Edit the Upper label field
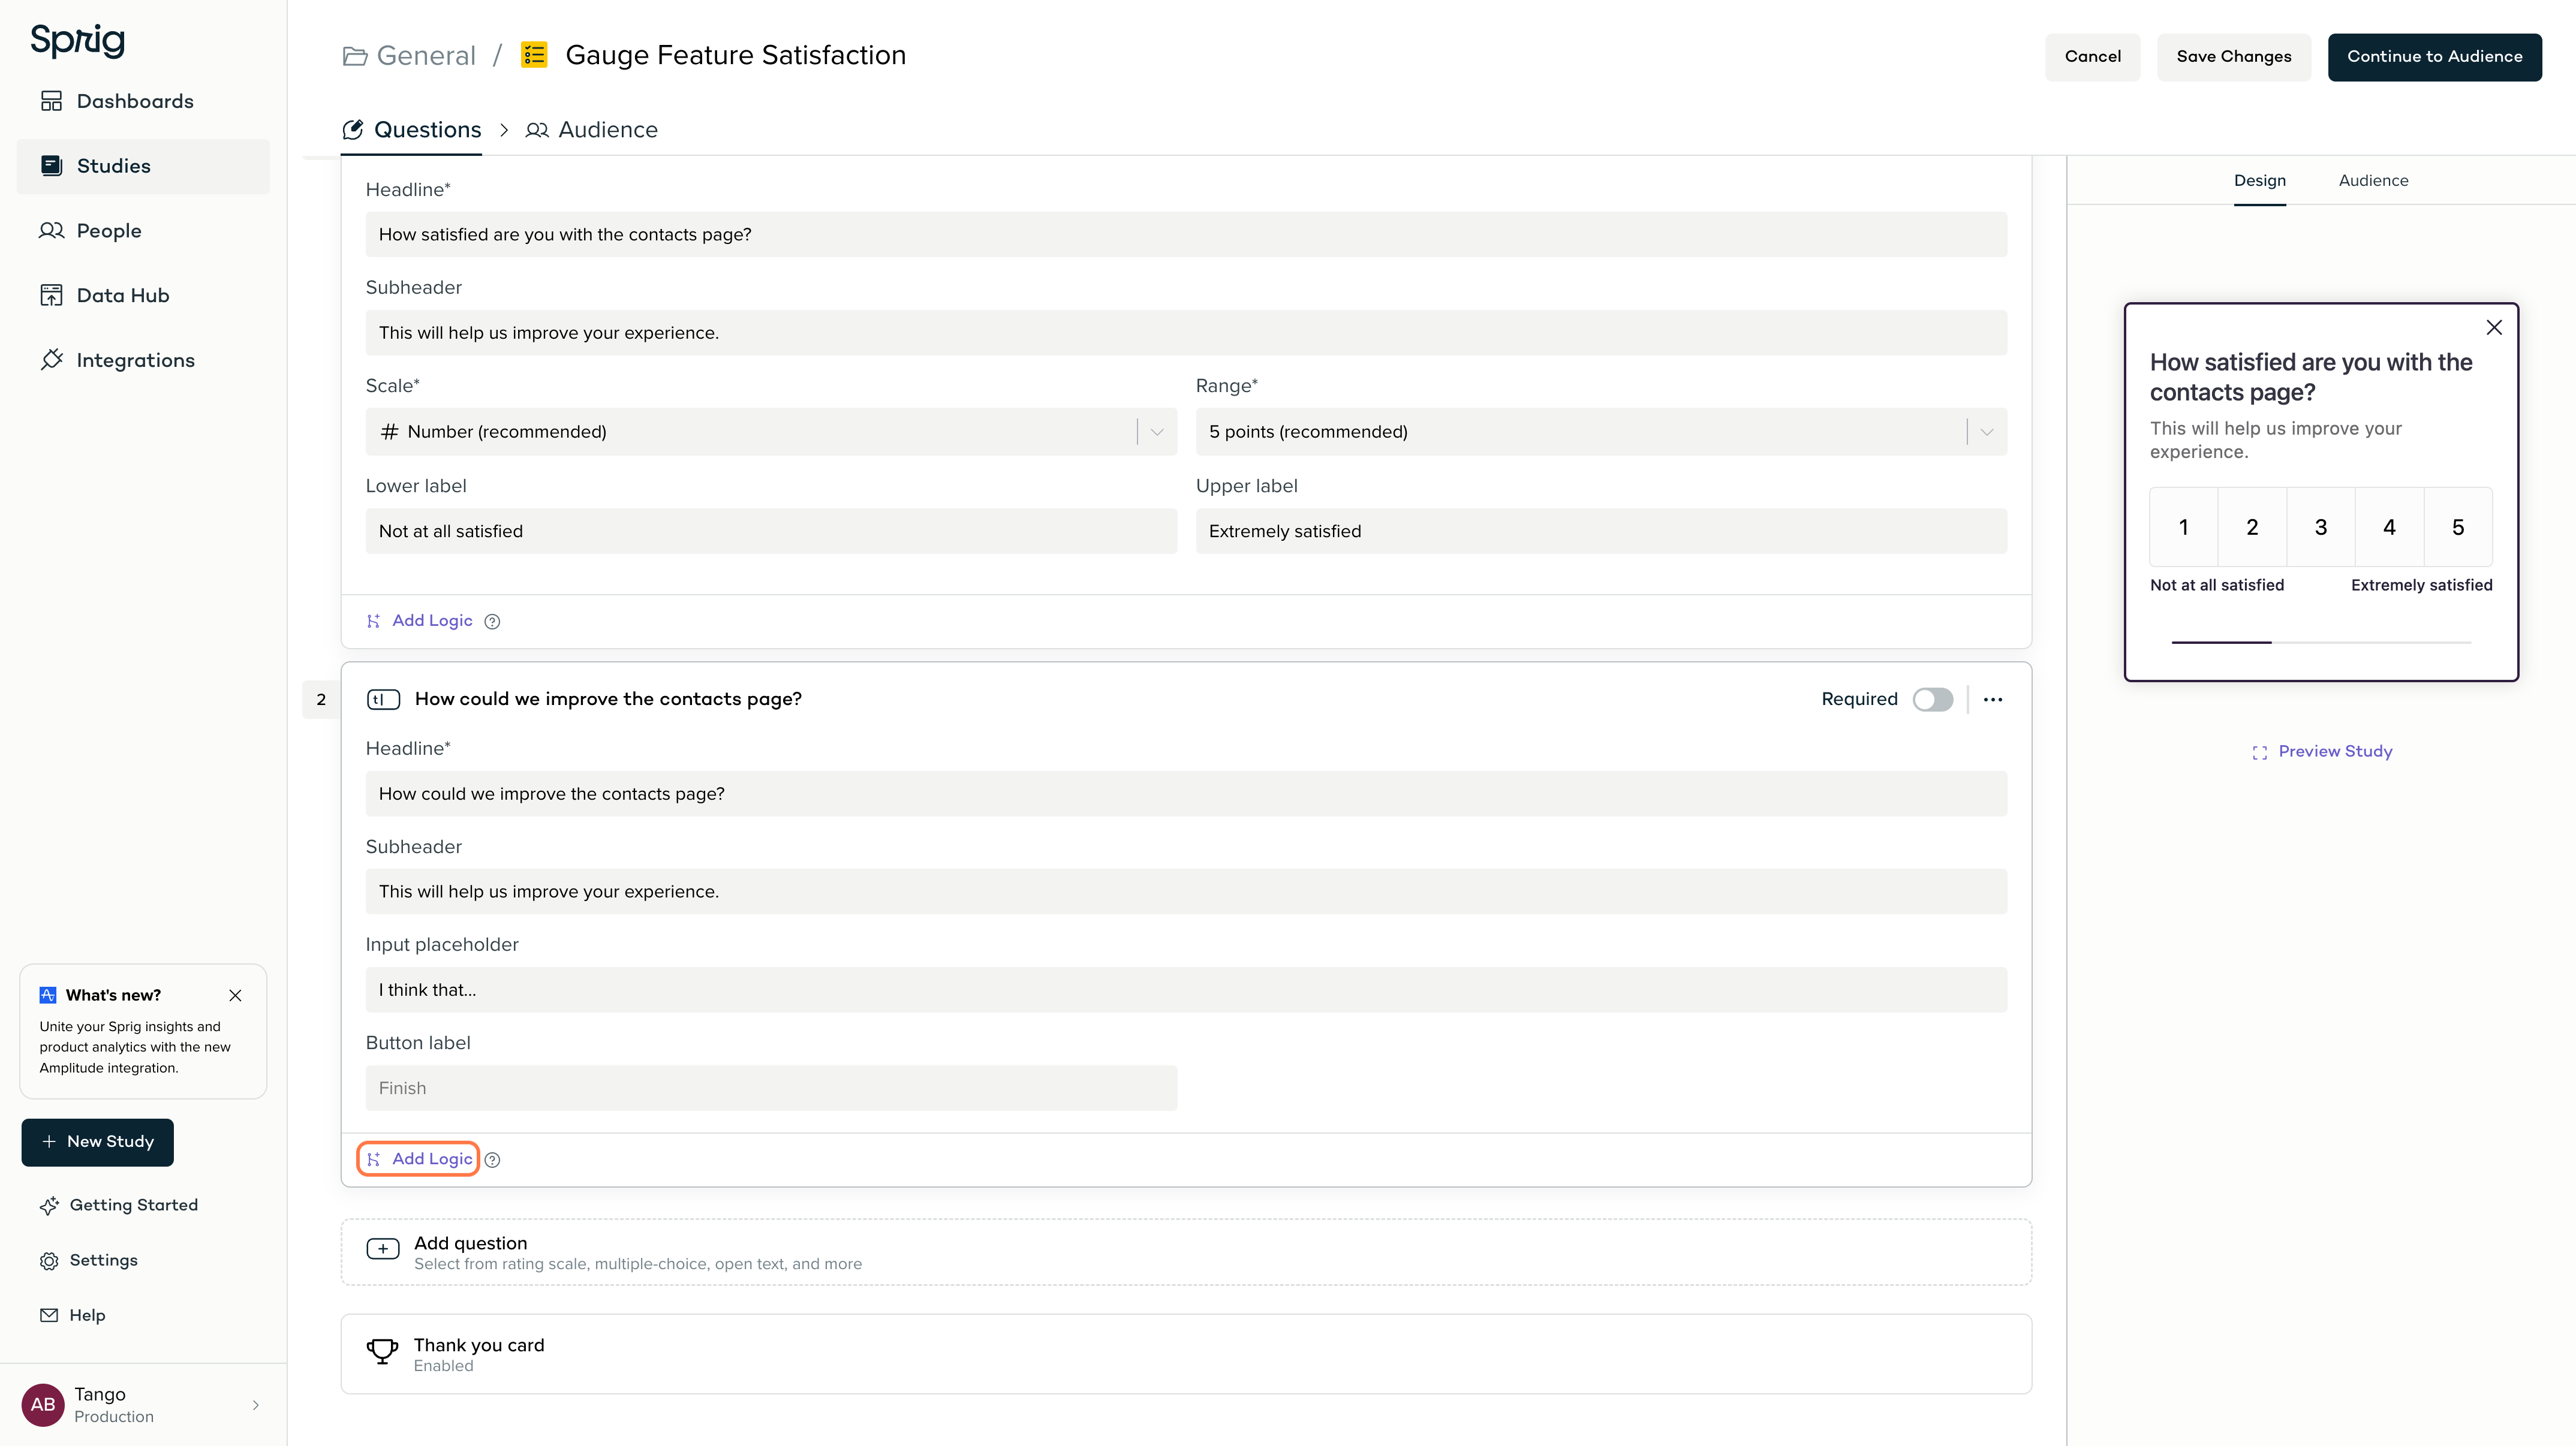The height and width of the screenshot is (1446, 2576). click(1601, 531)
